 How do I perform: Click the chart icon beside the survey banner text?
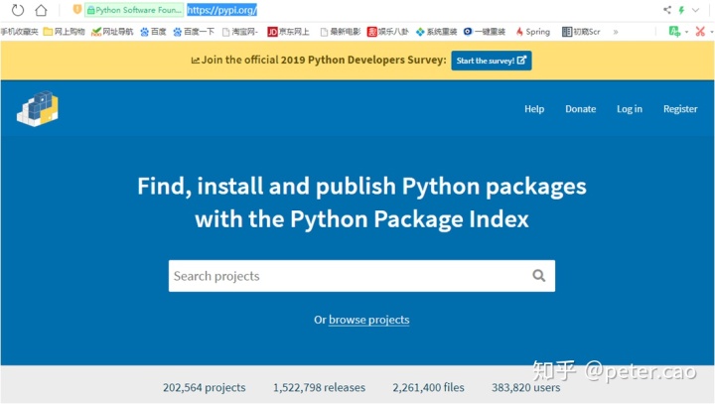point(196,61)
